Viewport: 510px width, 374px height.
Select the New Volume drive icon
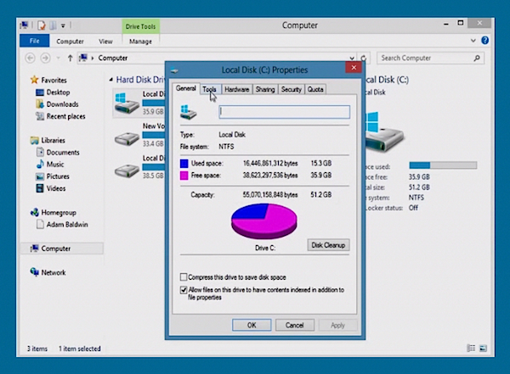(x=127, y=139)
